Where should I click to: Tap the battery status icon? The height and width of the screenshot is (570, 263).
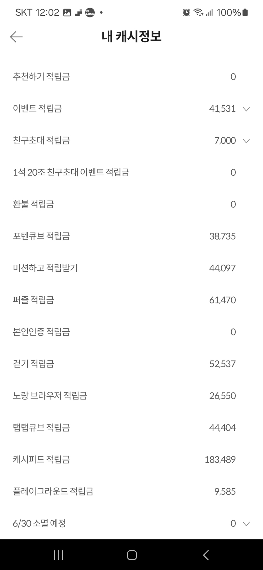[245, 12]
